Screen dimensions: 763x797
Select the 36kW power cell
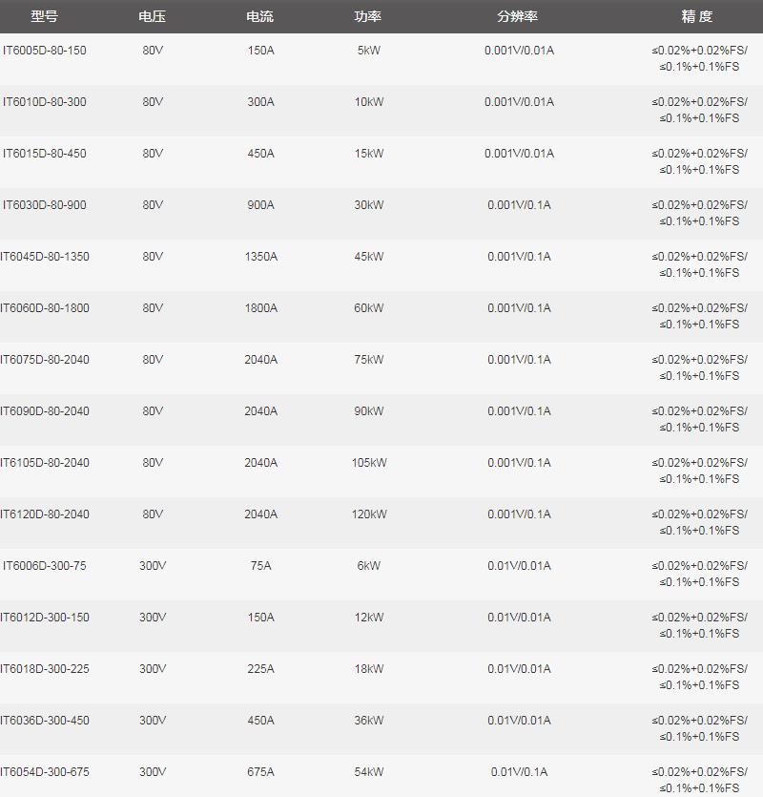tap(369, 721)
